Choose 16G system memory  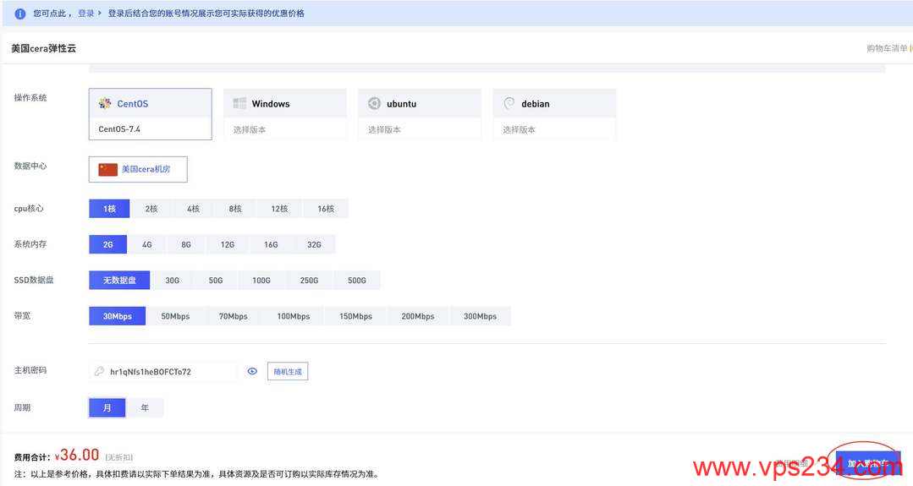click(271, 245)
